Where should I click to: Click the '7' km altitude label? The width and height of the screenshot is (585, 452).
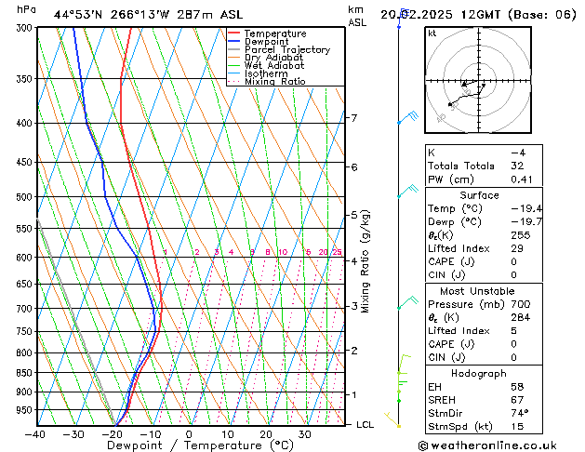pos(354,118)
